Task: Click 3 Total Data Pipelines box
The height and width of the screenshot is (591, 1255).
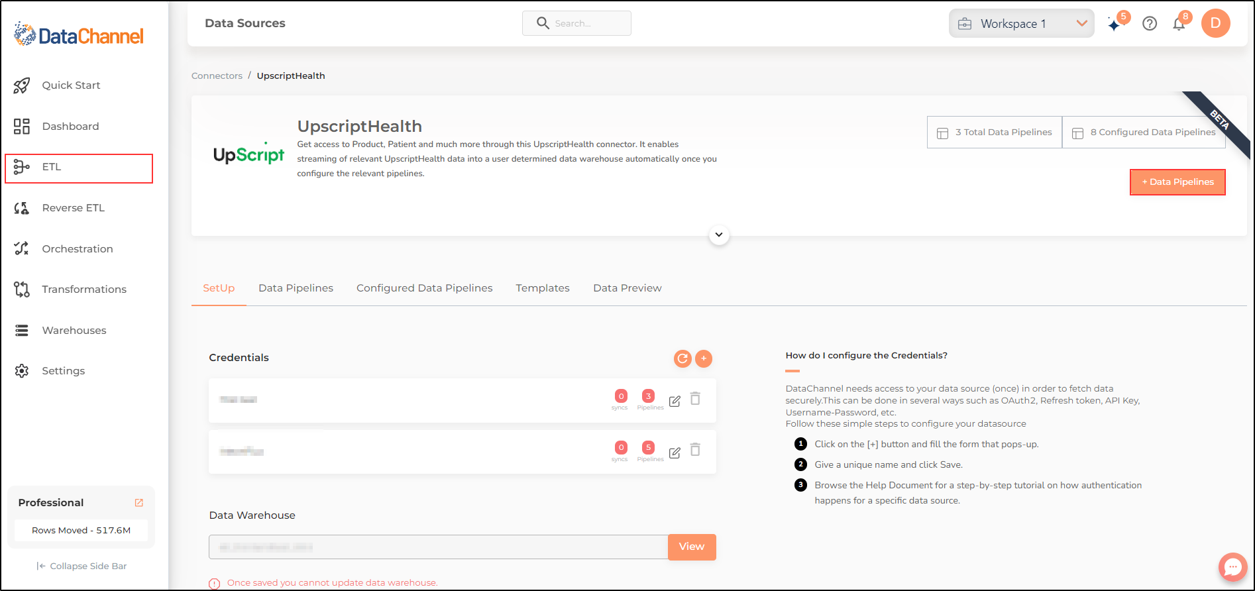Action: 995,133
